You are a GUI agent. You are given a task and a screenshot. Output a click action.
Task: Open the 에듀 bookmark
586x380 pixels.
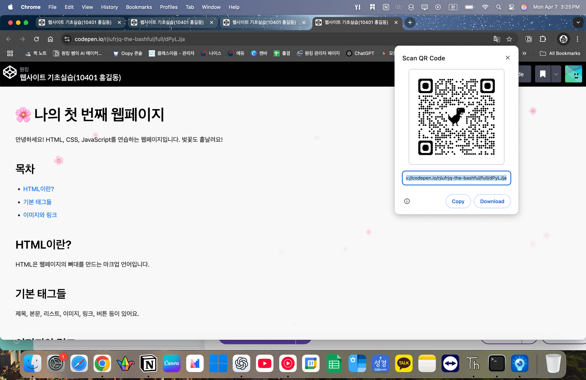pos(236,53)
